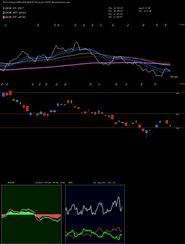
Task: Click the white DOW MT legend swatch
Action: coord(4,13)
